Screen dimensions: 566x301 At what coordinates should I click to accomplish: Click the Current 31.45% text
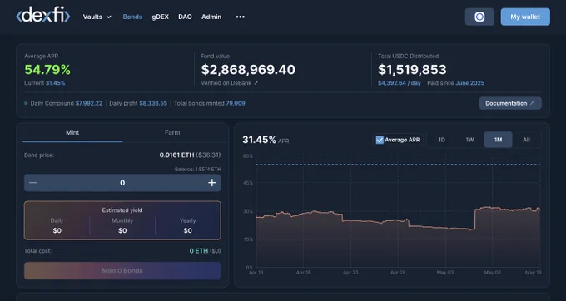45,83
